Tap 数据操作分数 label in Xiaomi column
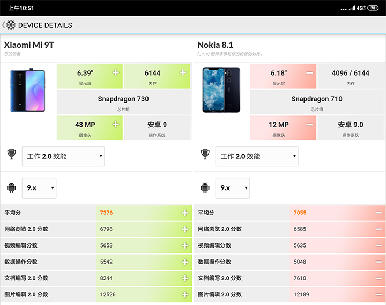This screenshot has width=386, height=305. (21, 262)
